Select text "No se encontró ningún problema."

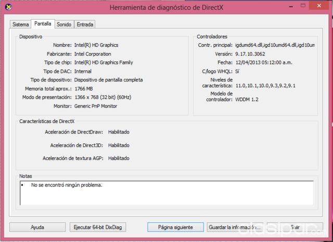[67, 185]
